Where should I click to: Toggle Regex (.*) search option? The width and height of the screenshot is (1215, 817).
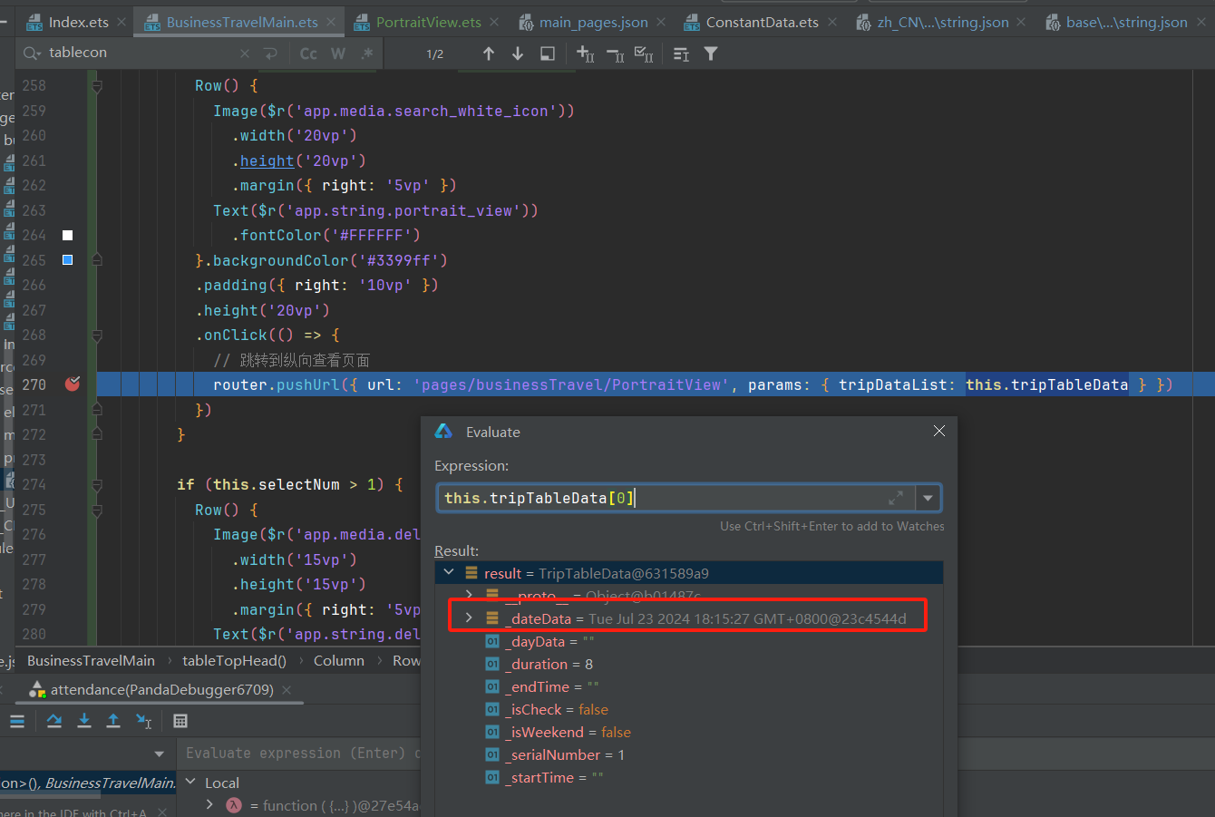coord(366,54)
